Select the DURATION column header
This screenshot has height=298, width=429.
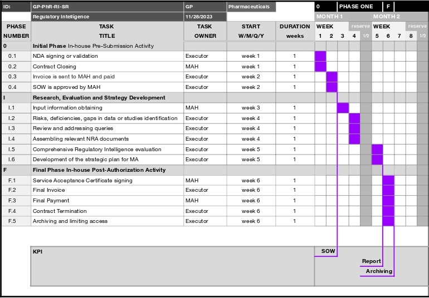pyautogui.click(x=295, y=26)
